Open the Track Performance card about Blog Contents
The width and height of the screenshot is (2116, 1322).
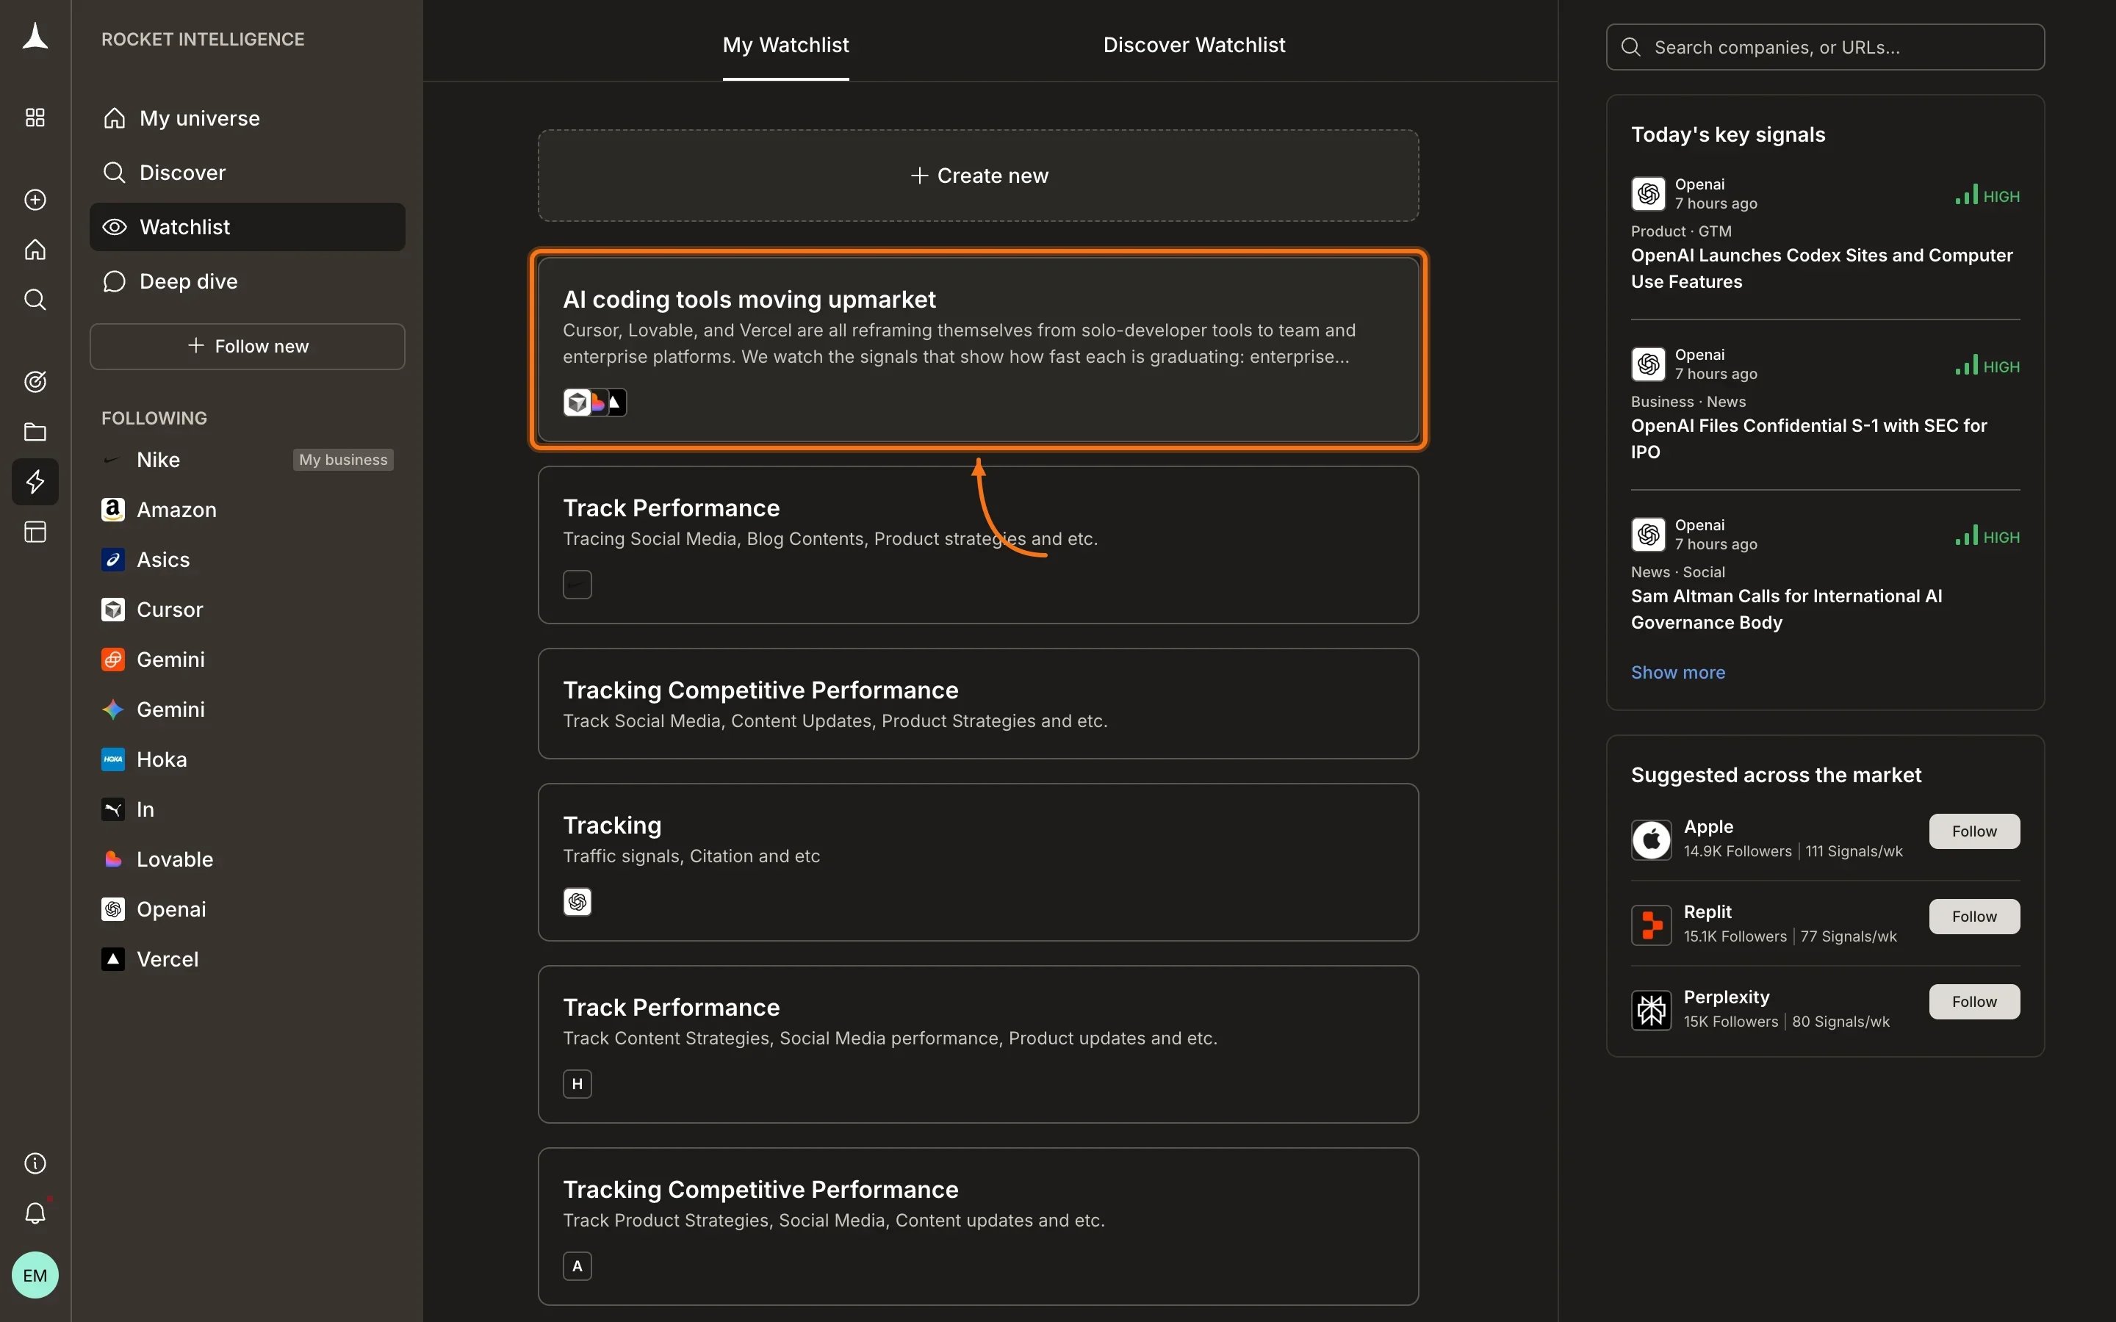(x=978, y=545)
